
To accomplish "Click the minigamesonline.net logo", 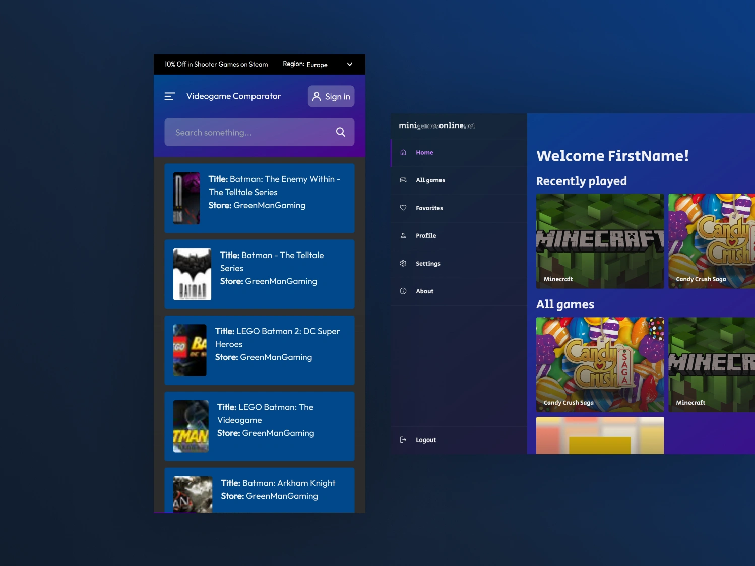I will point(437,126).
